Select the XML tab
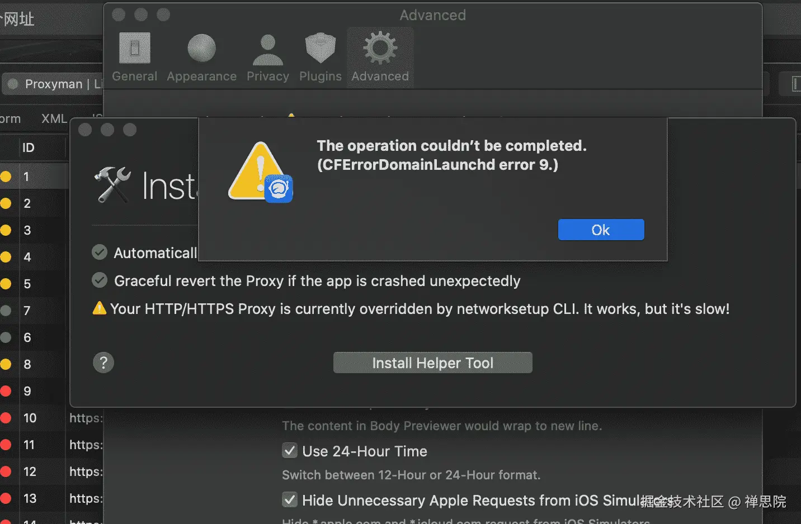Image resolution: width=801 pixels, height=524 pixels. point(54,118)
